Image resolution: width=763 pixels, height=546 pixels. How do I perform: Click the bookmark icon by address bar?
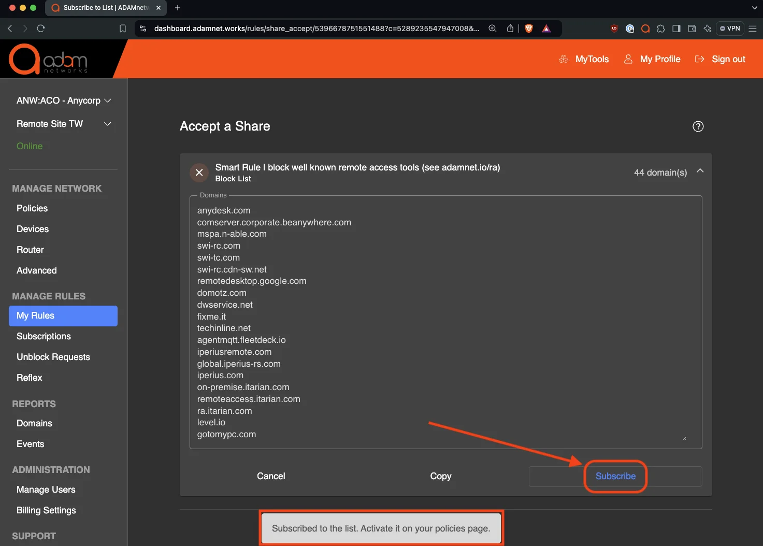click(x=123, y=28)
